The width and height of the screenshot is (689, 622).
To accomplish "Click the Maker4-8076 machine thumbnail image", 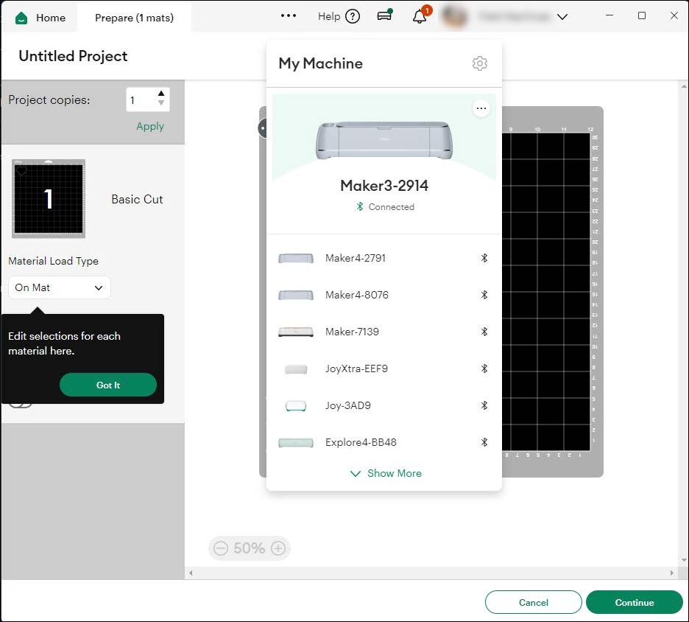I will (296, 296).
